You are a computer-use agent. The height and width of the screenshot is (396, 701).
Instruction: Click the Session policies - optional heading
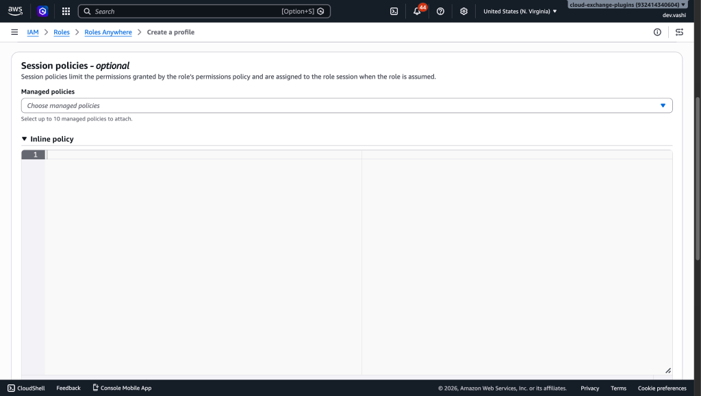click(x=75, y=66)
